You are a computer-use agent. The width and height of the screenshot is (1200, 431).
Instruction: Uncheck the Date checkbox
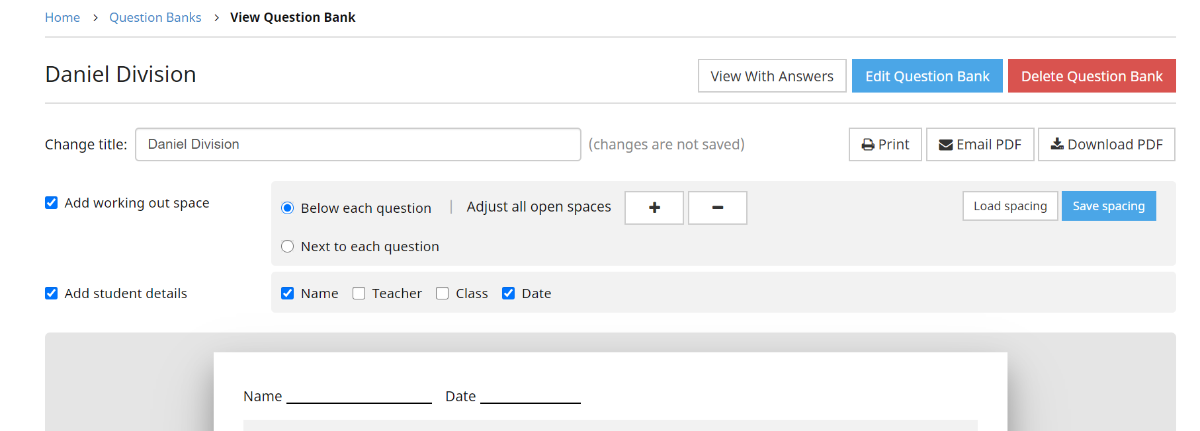[509, 294]
